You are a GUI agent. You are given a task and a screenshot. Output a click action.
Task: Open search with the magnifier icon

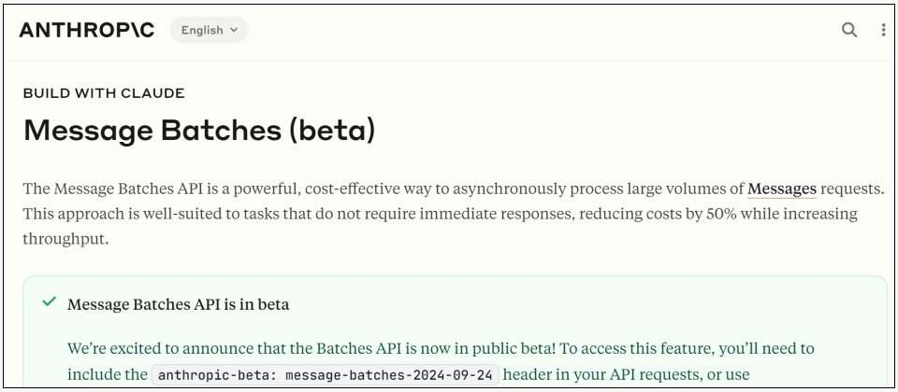849,30
